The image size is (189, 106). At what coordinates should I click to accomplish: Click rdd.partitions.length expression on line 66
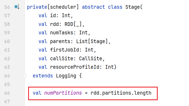pyautogui.click(x=121, y=93)
